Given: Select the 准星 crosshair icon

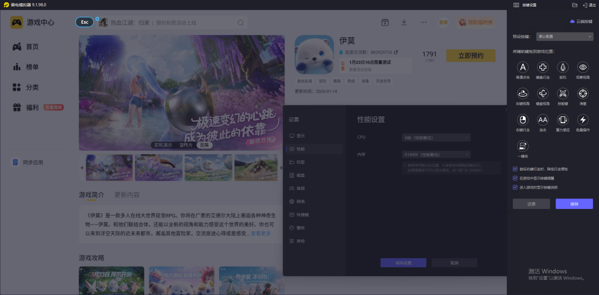Looking at the screenshot, I should pyautogui.click(x=583, y=93).
